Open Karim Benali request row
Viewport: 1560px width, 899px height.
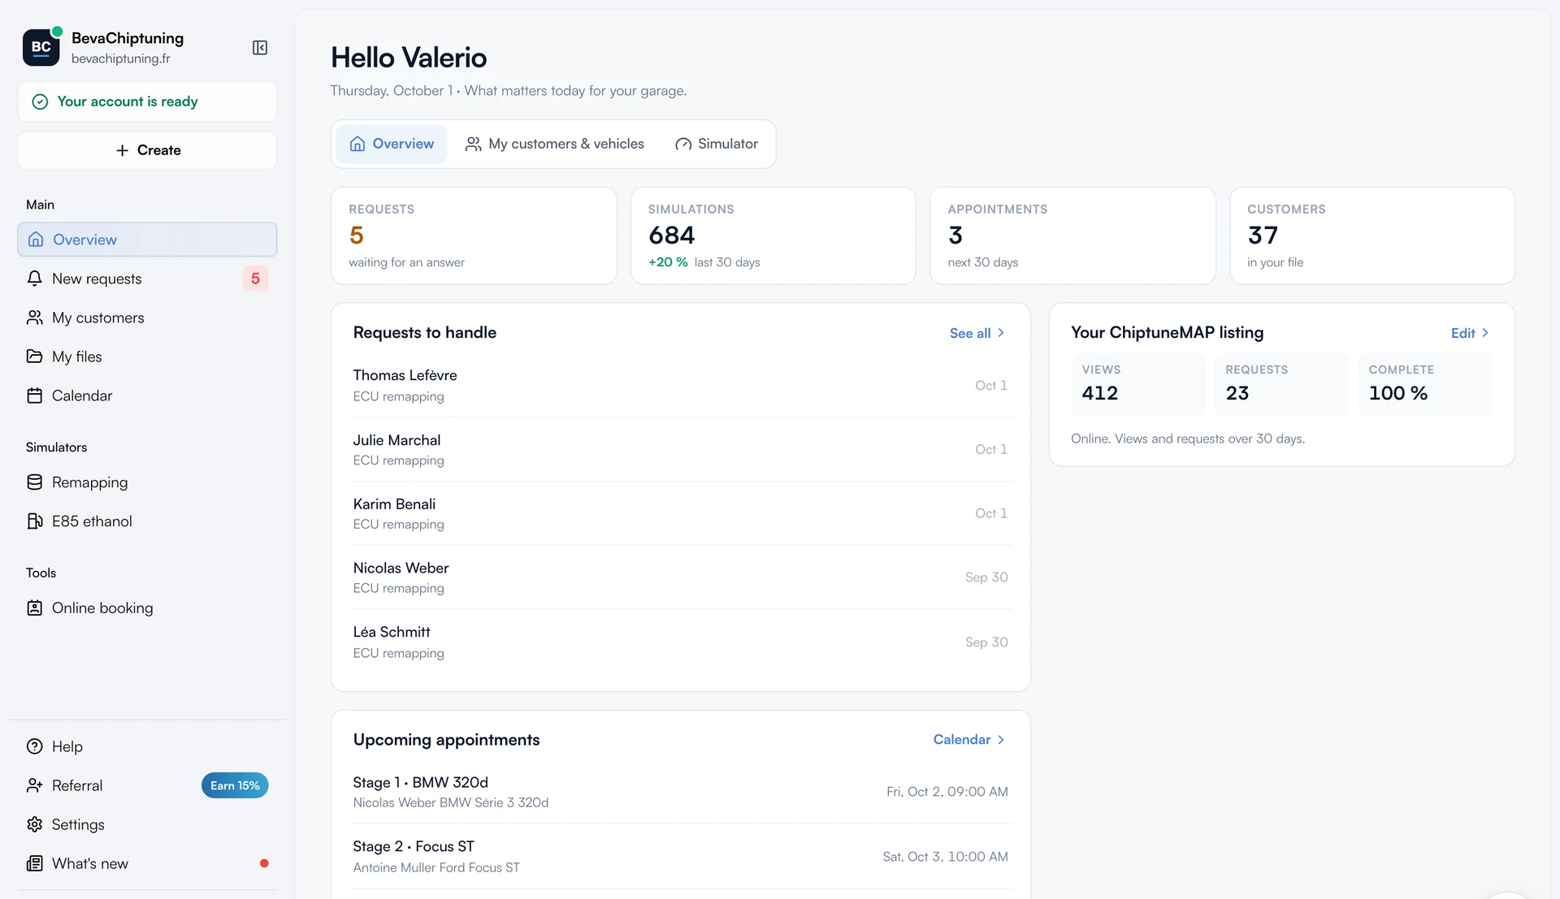click(x=680, y=514)
